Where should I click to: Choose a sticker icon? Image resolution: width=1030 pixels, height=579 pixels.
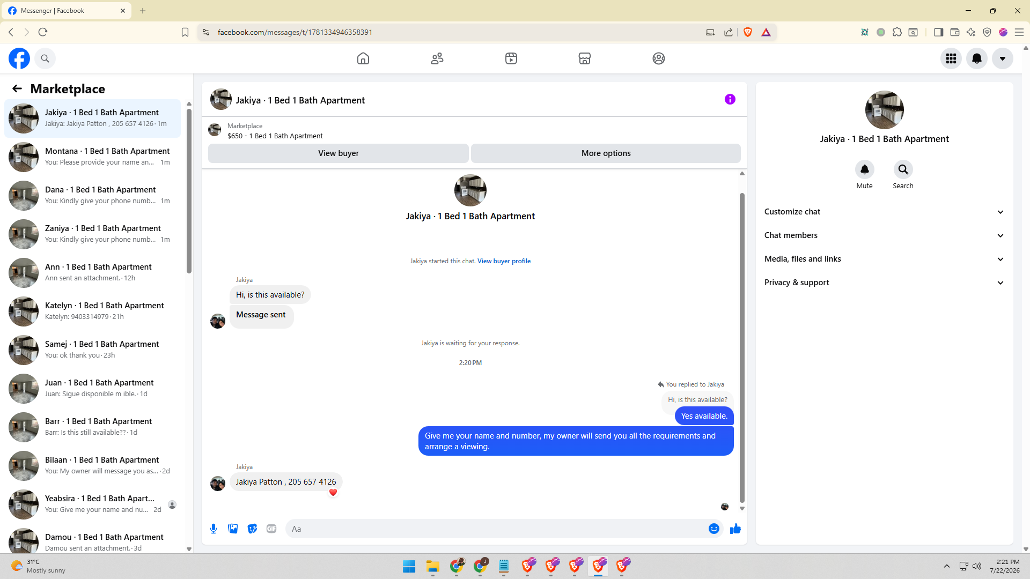pos(252,529)
